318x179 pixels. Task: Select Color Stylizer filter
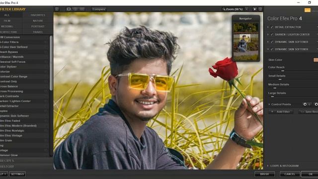[24, 67]
